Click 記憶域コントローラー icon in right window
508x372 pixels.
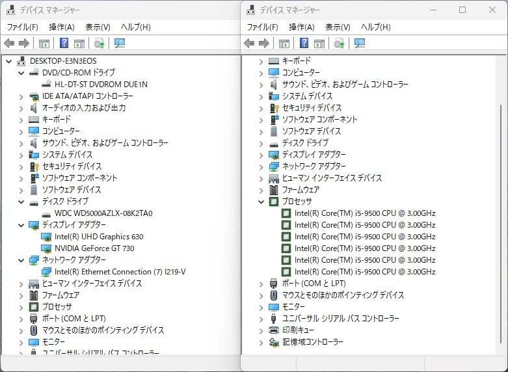pyautogui.click(x=274, y=342)
